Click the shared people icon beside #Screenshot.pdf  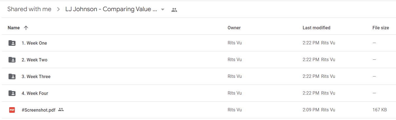61,110
